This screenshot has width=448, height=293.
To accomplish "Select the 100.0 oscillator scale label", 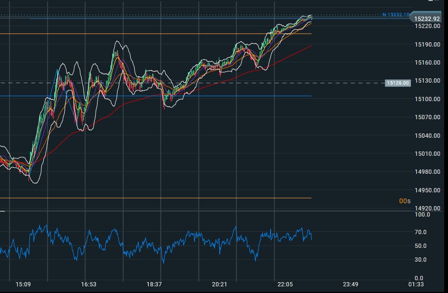I will pyautogui.click(x=422, y=215).
